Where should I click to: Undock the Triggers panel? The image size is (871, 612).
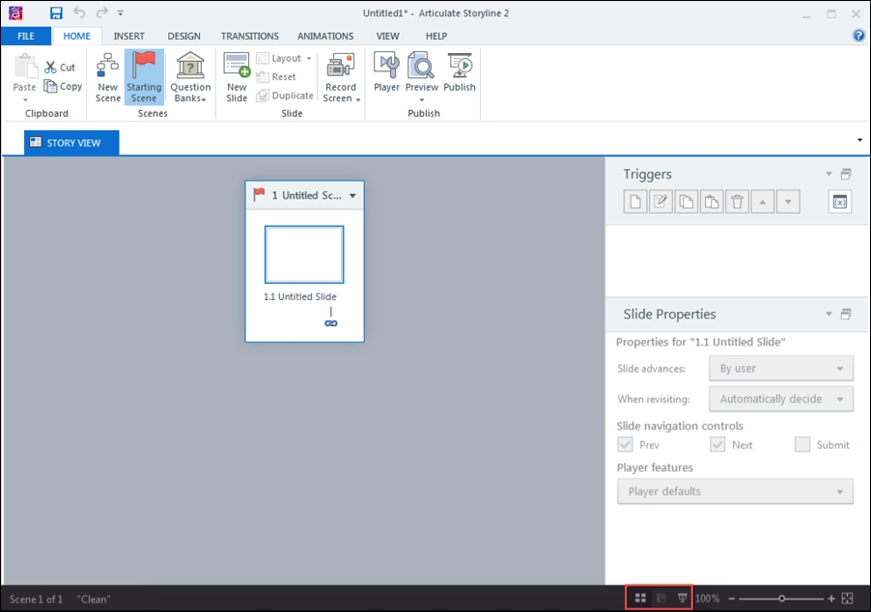(846, 174)
